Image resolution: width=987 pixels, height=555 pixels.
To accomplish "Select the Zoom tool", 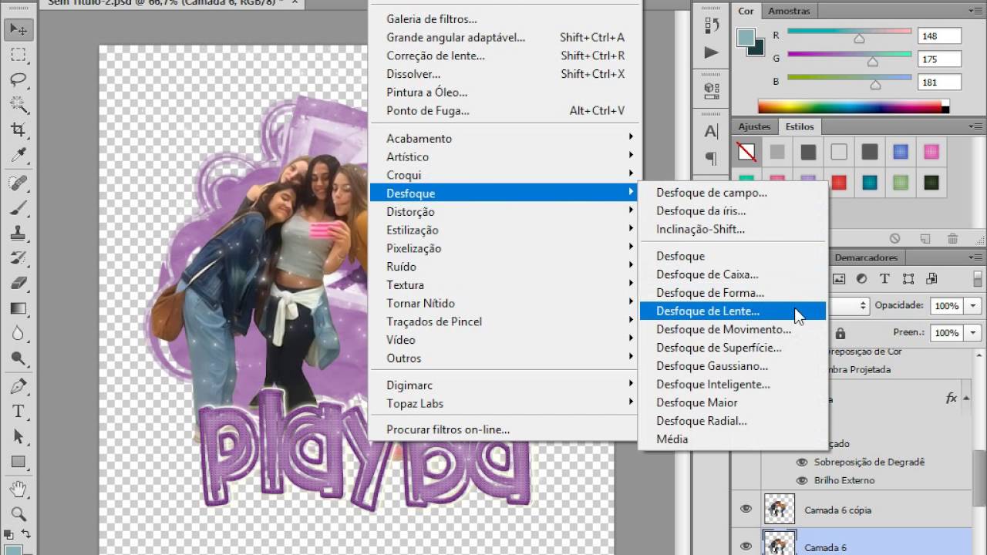I will (x=19, y=513).
